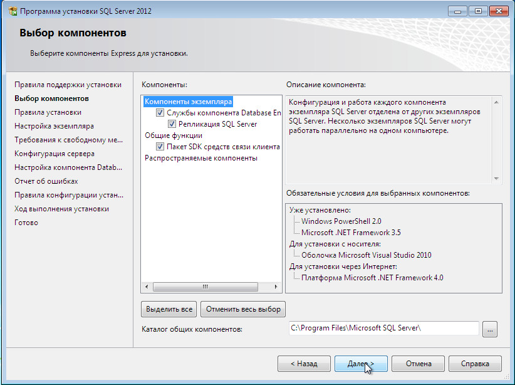Uncheck the Репликация SQL Server checkbox
Image resolution: width=515 pixels, height=385 pixels.
click(172, 124)
